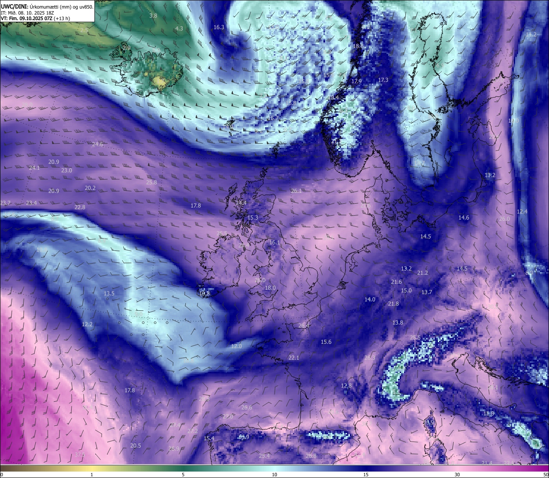Click the value 23.4 on the map

pyautogui.click(x=31, y=203)
